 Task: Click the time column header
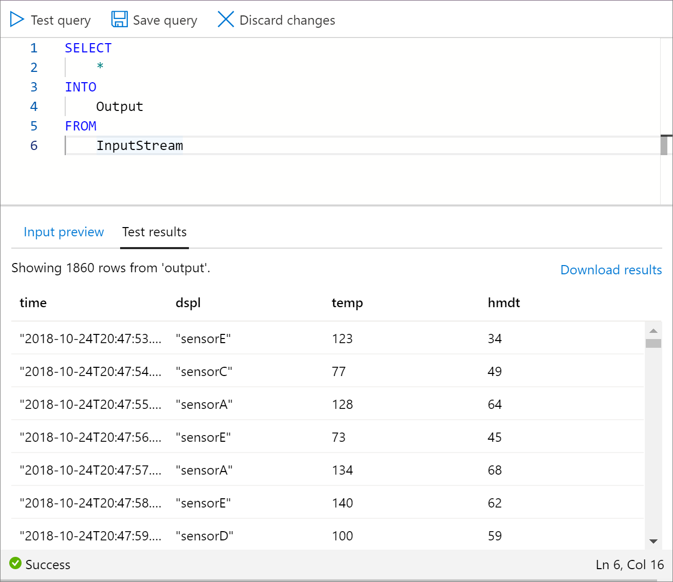33,303
